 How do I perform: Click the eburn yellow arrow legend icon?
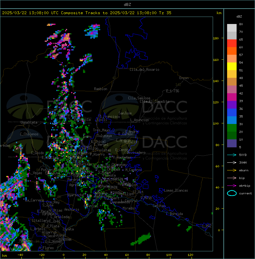[x=232, y=170]
